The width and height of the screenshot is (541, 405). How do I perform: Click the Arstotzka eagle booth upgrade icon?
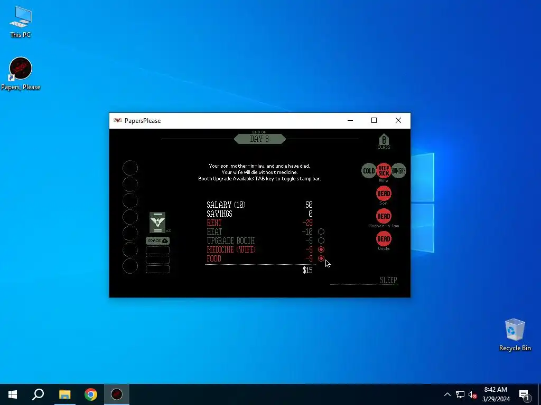157,223
